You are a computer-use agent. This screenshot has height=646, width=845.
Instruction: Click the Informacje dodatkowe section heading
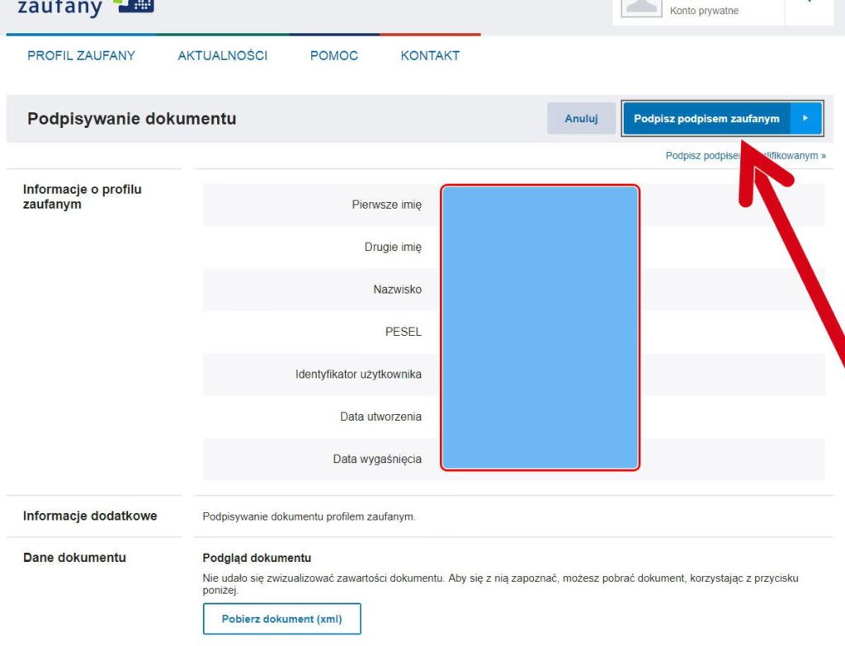(x=90, y=516)
